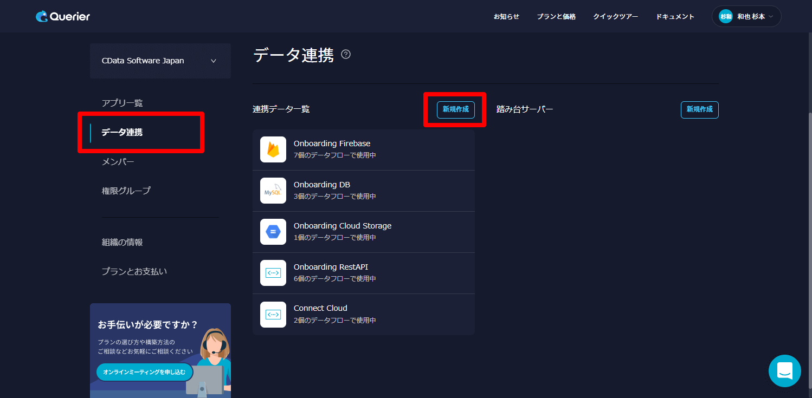Click the user name 和也 杉本

pos(751,17)
